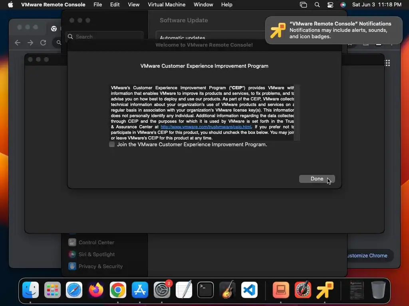Click the Spotlight search icon in menu bar

tap(317, 5)
